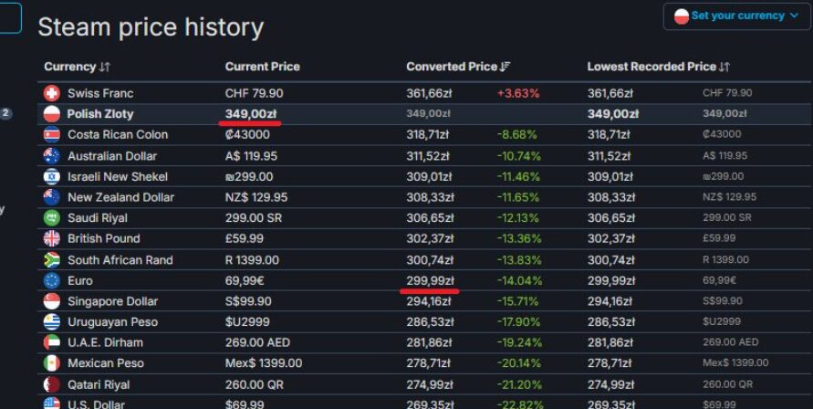Image resolution: width=813 pixels, height=409 pixels.
Task: Click the Israeli New Shekel flag icon
Action: (x=52, y=176)
